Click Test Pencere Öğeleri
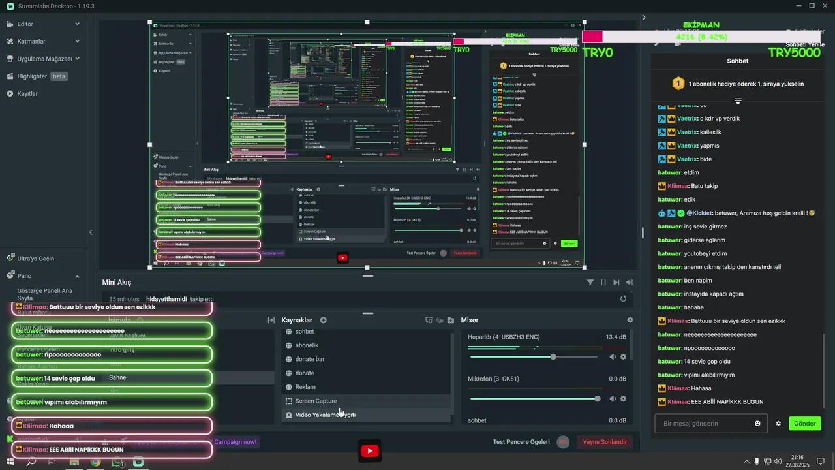Viewport: 835px width, 470px height. click(x=521, y=442)
